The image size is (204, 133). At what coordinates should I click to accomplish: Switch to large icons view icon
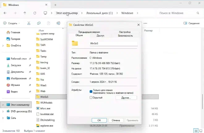pyautogui.click(x=201, y=131)
